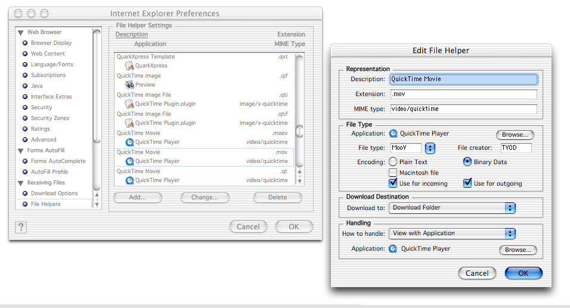Click the sidebar scrollbar thumb
Screen dimensions: 570x308
coord(97,86)
